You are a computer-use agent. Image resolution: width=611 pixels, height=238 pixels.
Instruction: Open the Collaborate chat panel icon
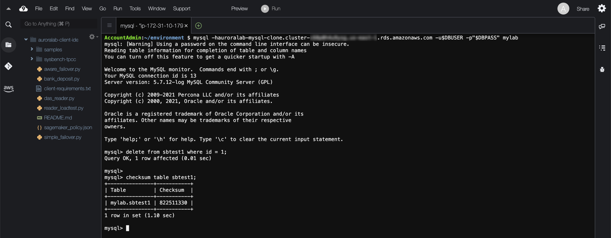pyautogui.click(x=602, y=27)
